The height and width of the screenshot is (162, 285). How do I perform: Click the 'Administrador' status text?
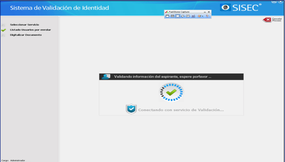[x=17, y=161]
